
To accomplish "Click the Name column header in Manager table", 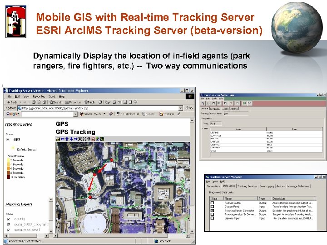I will pos(240,199).
